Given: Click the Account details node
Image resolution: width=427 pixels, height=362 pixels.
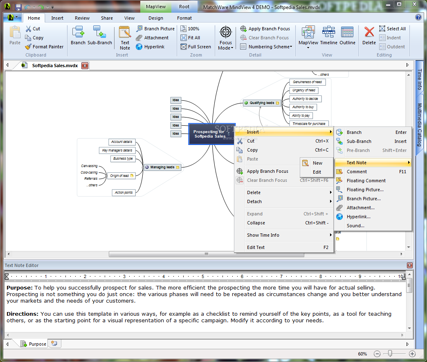Looking at the screenshot, I should pyautogui.click(x=122, y=142).
